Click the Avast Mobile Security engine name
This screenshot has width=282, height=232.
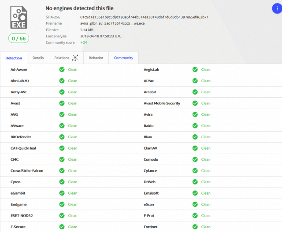[162, 103]
